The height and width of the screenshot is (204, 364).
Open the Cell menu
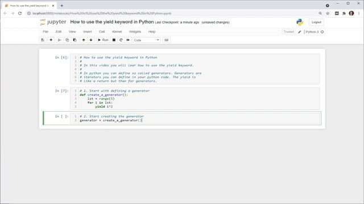pyautogui.click(x=102, y=32)
